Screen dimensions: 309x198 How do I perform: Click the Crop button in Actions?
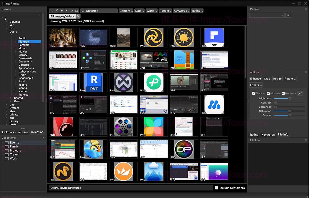point(267,78)
